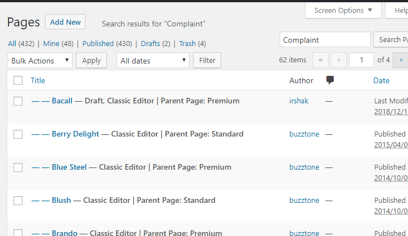Expand the All dates filter dropdown
Viewport: 408px width, 236px height.
point(153,61)
